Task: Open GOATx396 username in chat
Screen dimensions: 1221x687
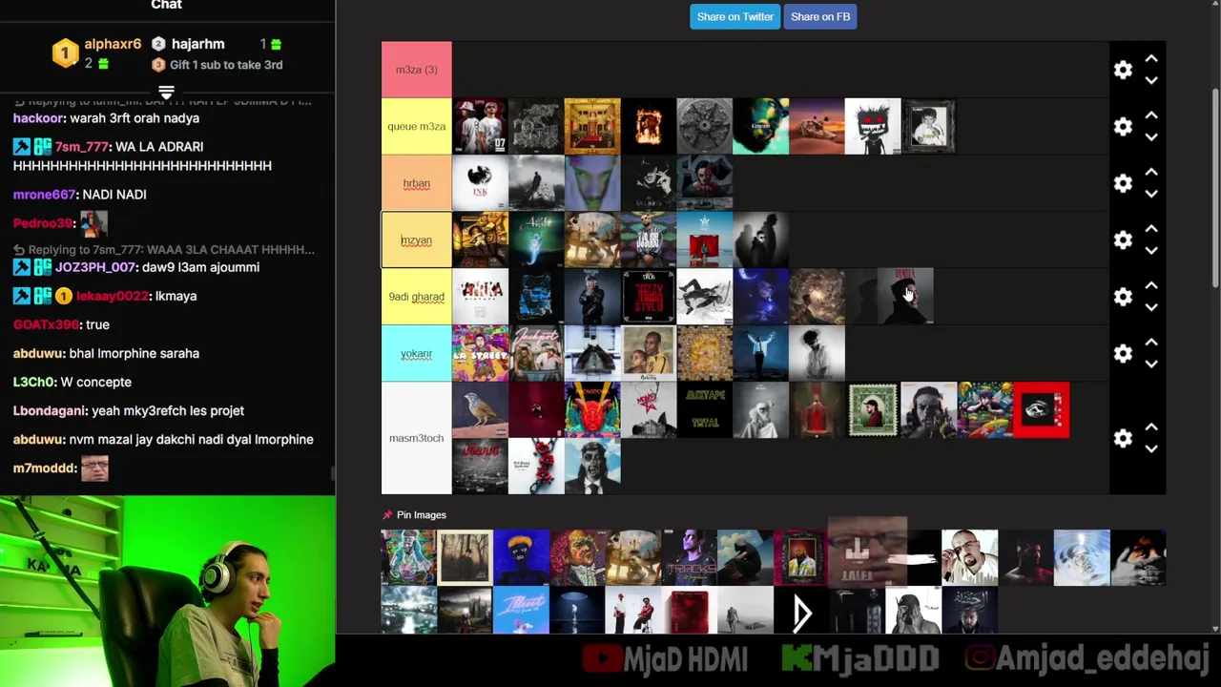Action: (x=46, y=324)
